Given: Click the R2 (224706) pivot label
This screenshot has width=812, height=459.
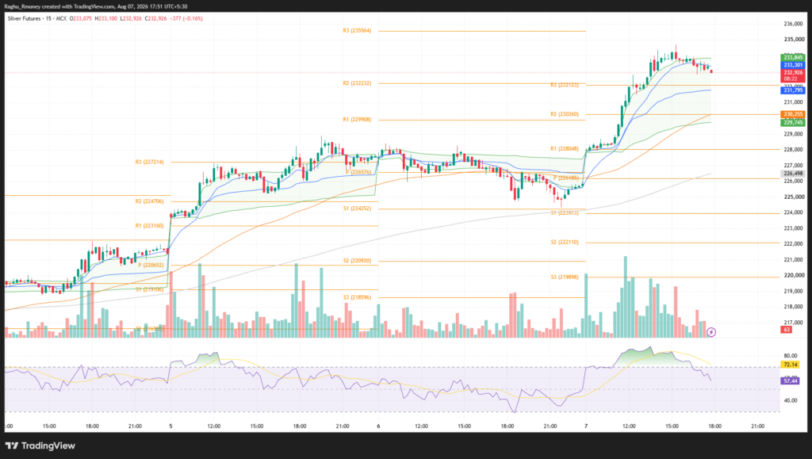Looking at the screenshot, I should coord(149,201).
